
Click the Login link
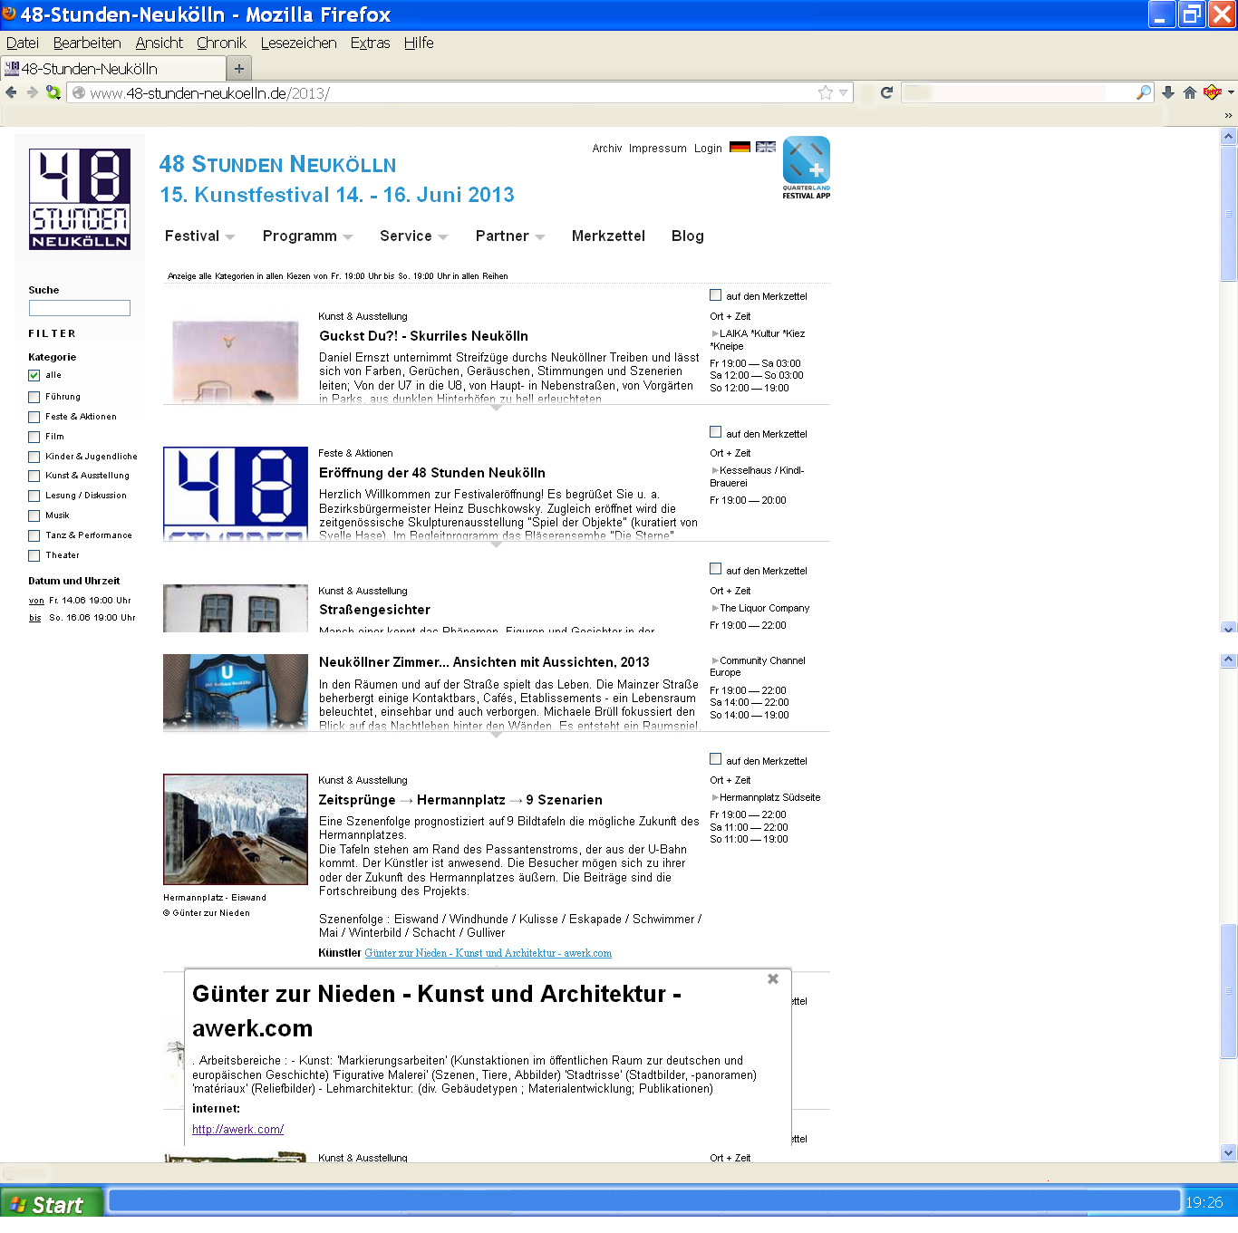[x=708, y=149]
